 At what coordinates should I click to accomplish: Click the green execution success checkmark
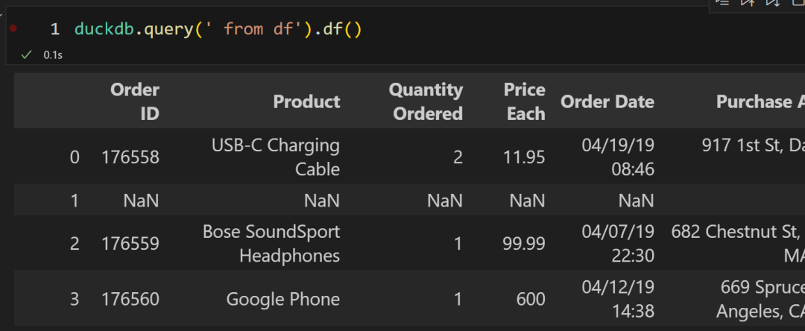tap(27, 54)
